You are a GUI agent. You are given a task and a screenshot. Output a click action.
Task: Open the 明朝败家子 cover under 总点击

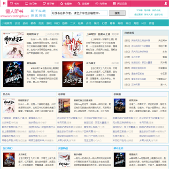tap(9, 106)
